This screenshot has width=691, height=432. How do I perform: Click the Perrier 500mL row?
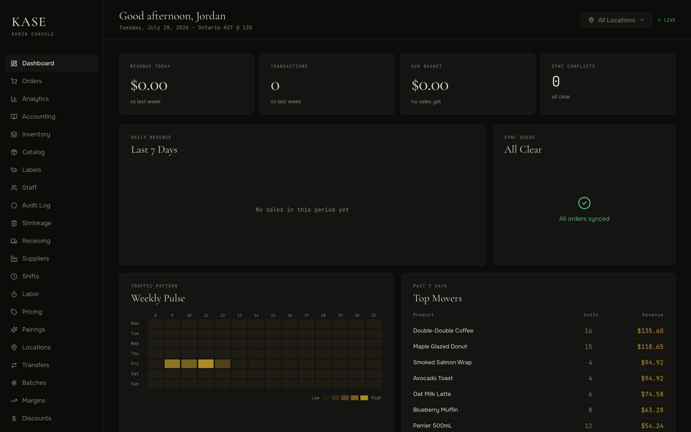pyautogui.click(x=538, y=426)
